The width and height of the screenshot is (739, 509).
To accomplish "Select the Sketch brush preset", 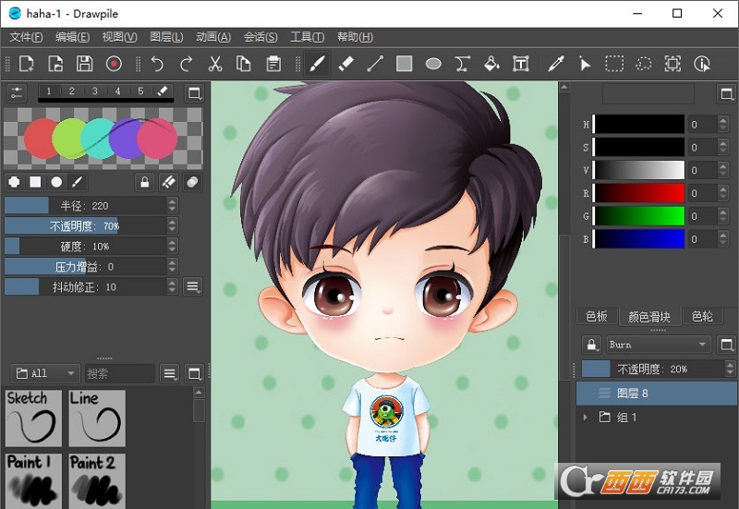I will pyautogui.click(x=33, y=418).
